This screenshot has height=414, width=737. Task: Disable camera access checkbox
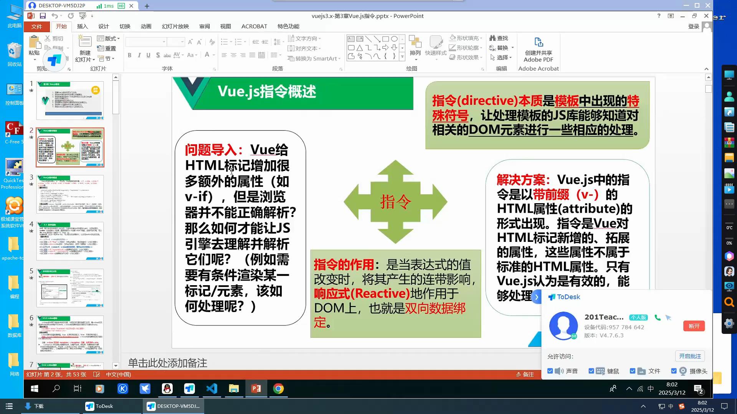[x=674, y=371]
